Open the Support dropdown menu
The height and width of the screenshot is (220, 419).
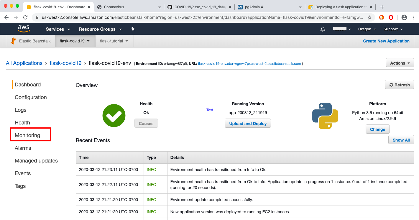click(393, 29)
